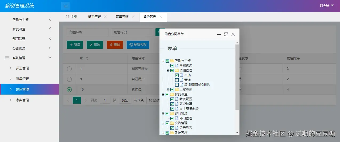Click the 薪资核算 document icon
This screenshot has width=340, height=142.
pos(177,104)
